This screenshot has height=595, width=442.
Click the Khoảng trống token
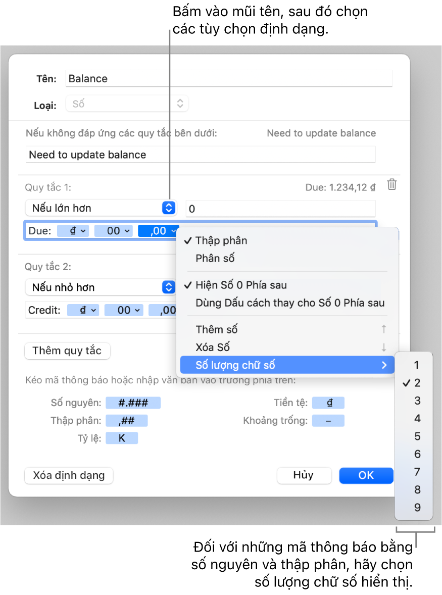coord(328,421)
